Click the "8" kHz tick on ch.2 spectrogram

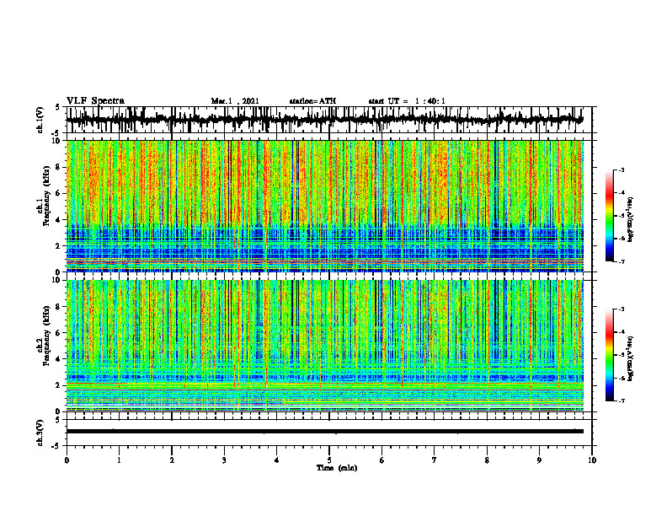tap(59, 307)
